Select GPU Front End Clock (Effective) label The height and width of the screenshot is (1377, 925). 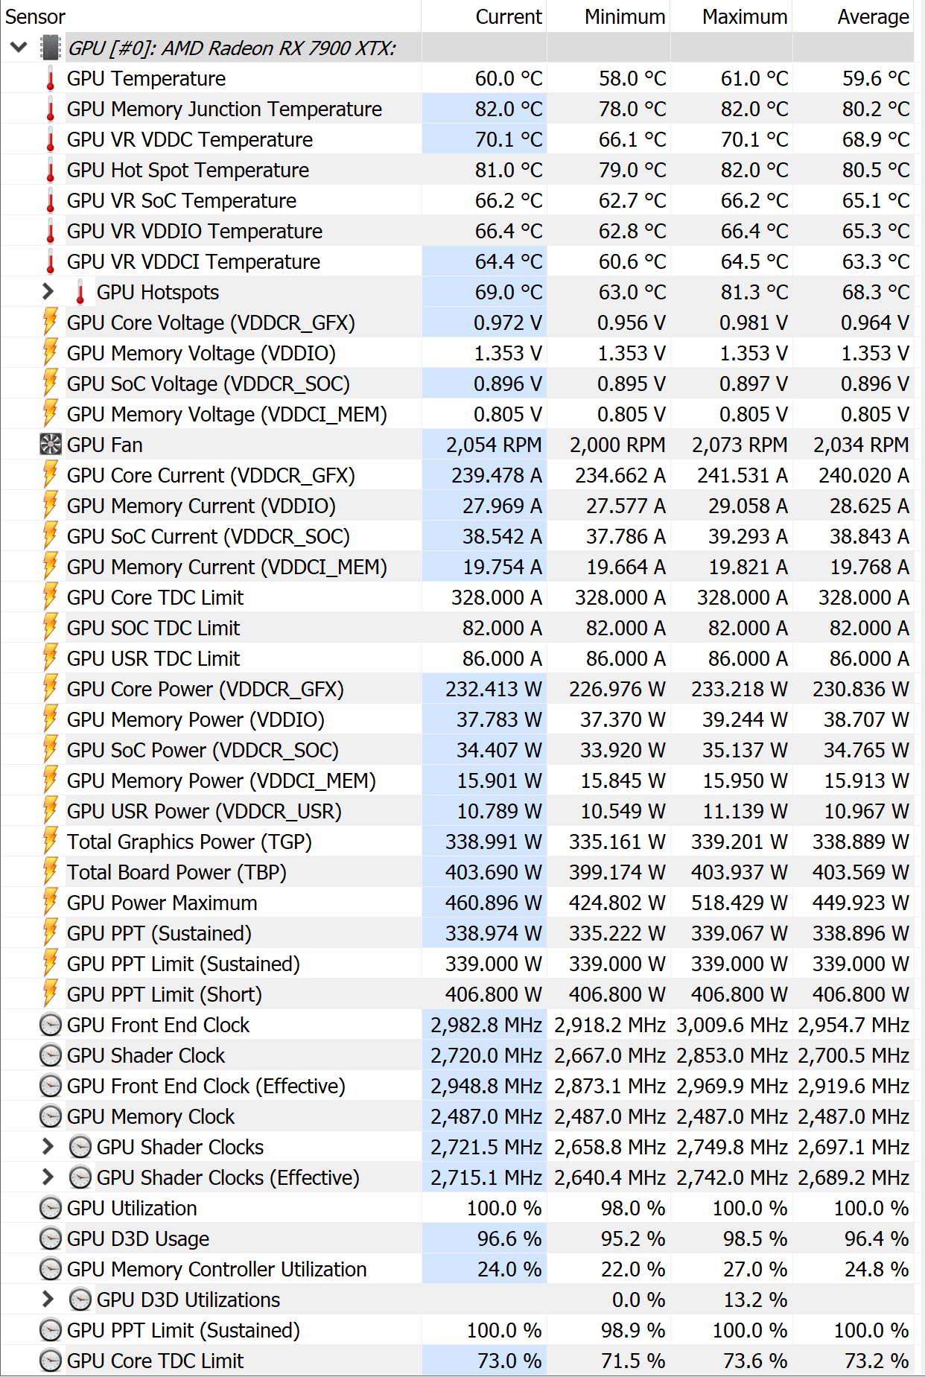point(206,1086)
